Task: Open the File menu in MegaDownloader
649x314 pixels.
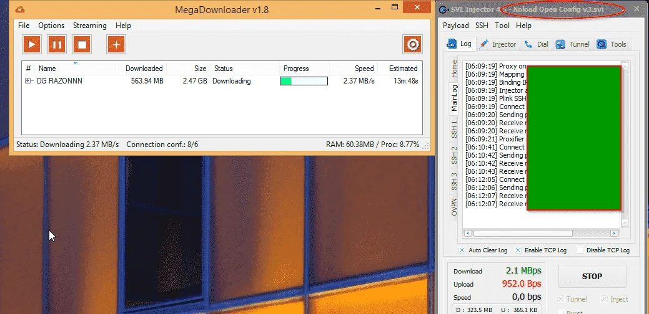Action: [24, 26]
